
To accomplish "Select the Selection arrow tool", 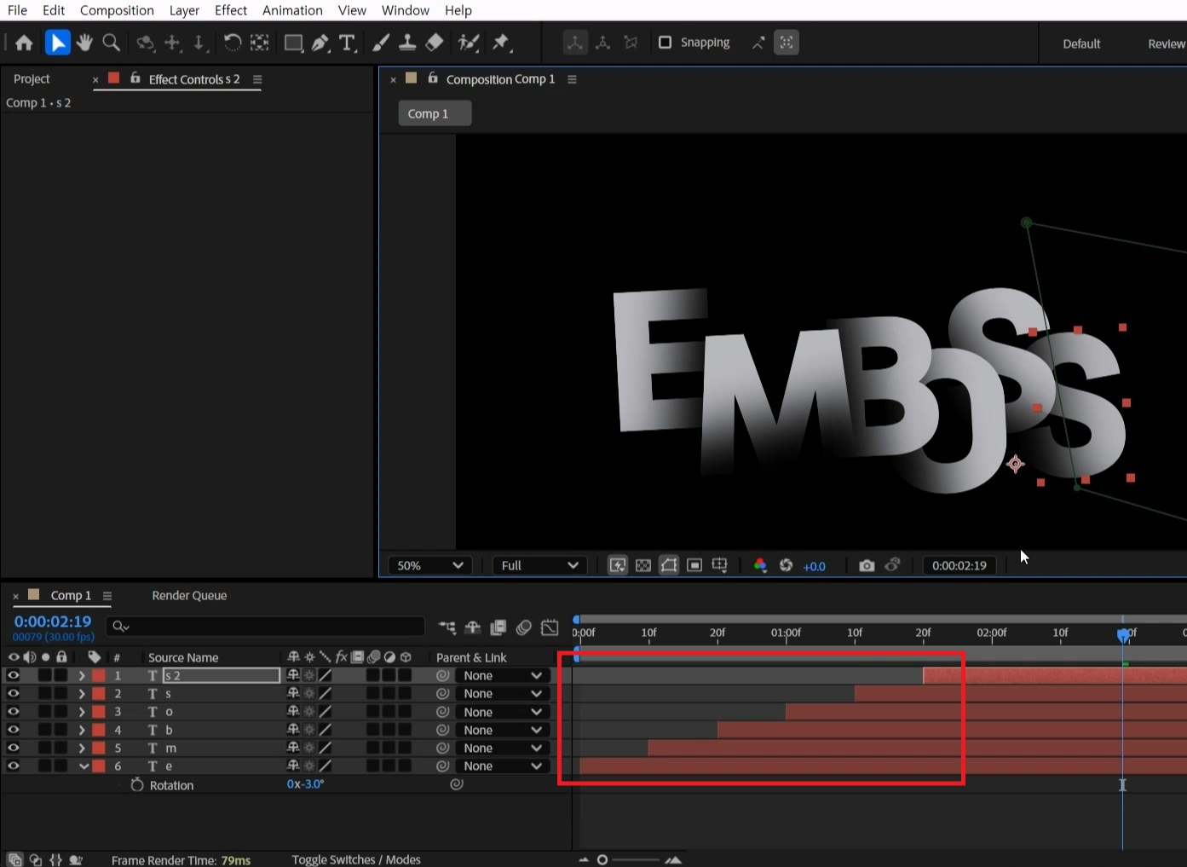I will 57,43.
